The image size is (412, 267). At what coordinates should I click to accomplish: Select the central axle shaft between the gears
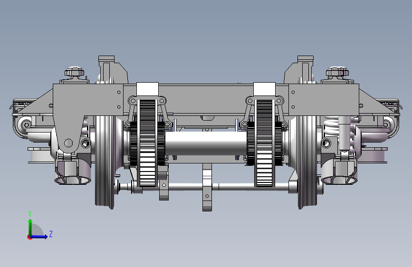pyautogui.click(x=206, y=143)
